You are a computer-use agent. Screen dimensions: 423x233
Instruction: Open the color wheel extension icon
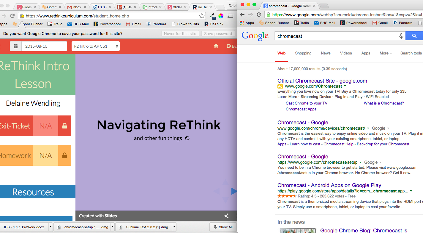pos(221,16)
